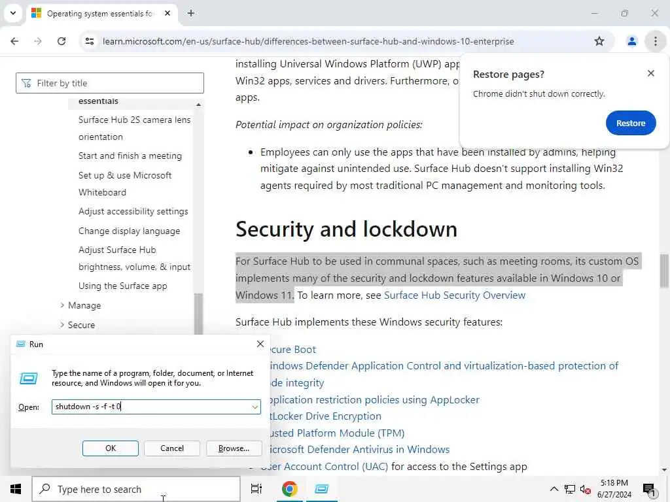Viewport: 670px width, 502px height.
Task: Click the network tray icon
Action: click(x=570, y=489)
